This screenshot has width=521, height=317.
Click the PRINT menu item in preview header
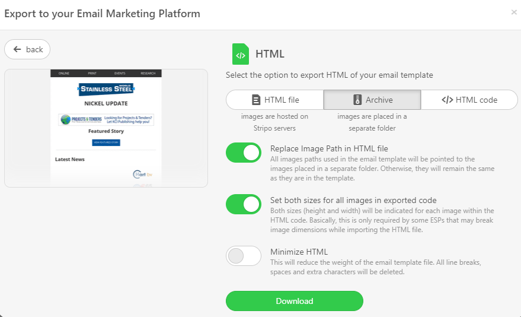click(x=92, y=73)
